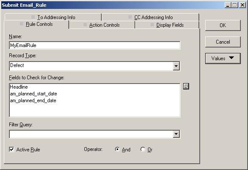Open the Values dropdown menu

click(223, 59)
